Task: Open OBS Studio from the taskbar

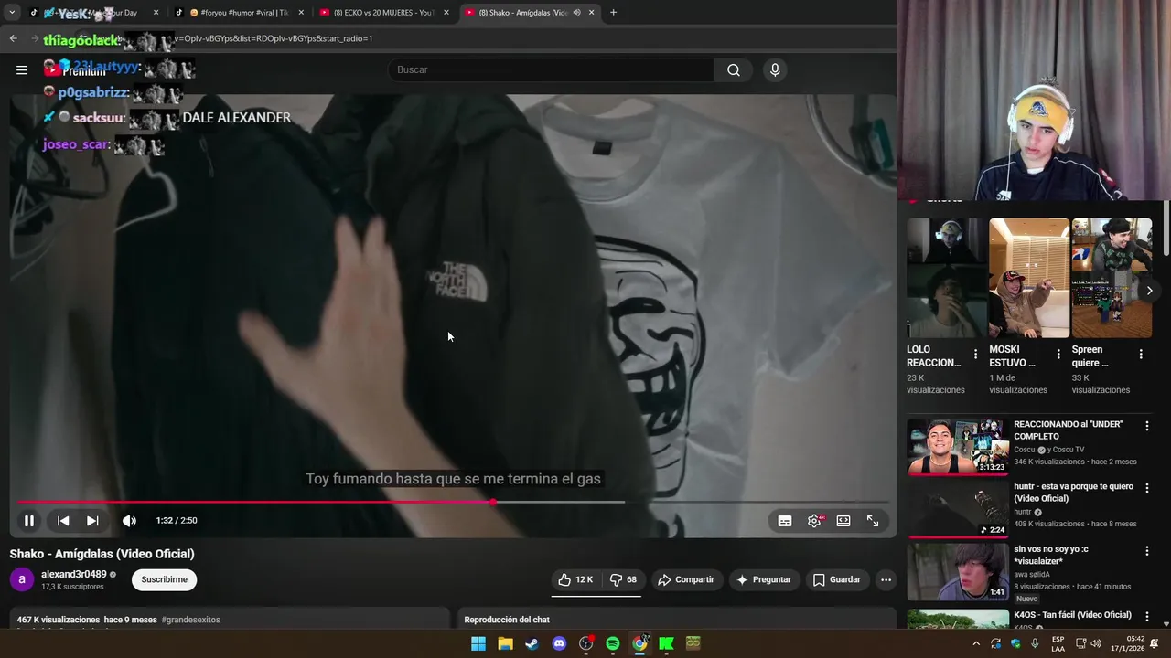Action: [586, 643]
